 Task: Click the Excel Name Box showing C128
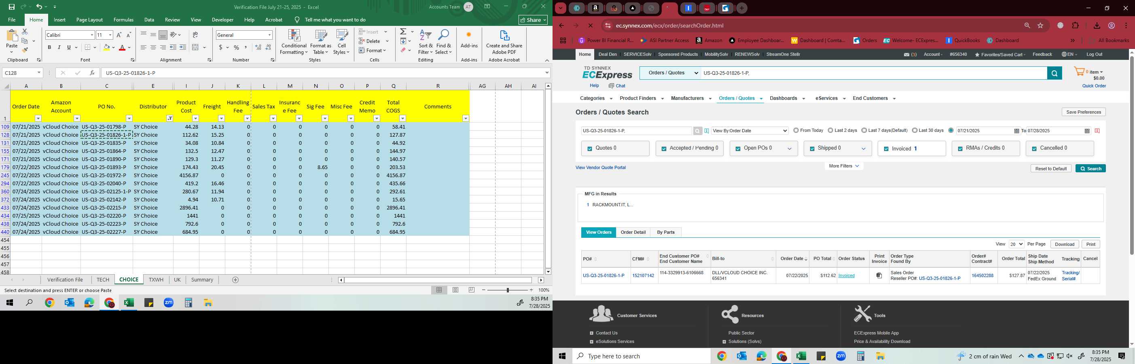point(23,73)
